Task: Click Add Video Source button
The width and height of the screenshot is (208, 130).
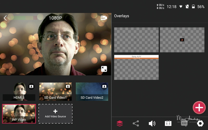Action: click(x=55, y=114)
